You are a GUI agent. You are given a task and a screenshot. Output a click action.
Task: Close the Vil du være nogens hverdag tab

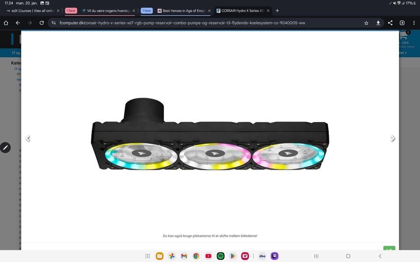134,10
